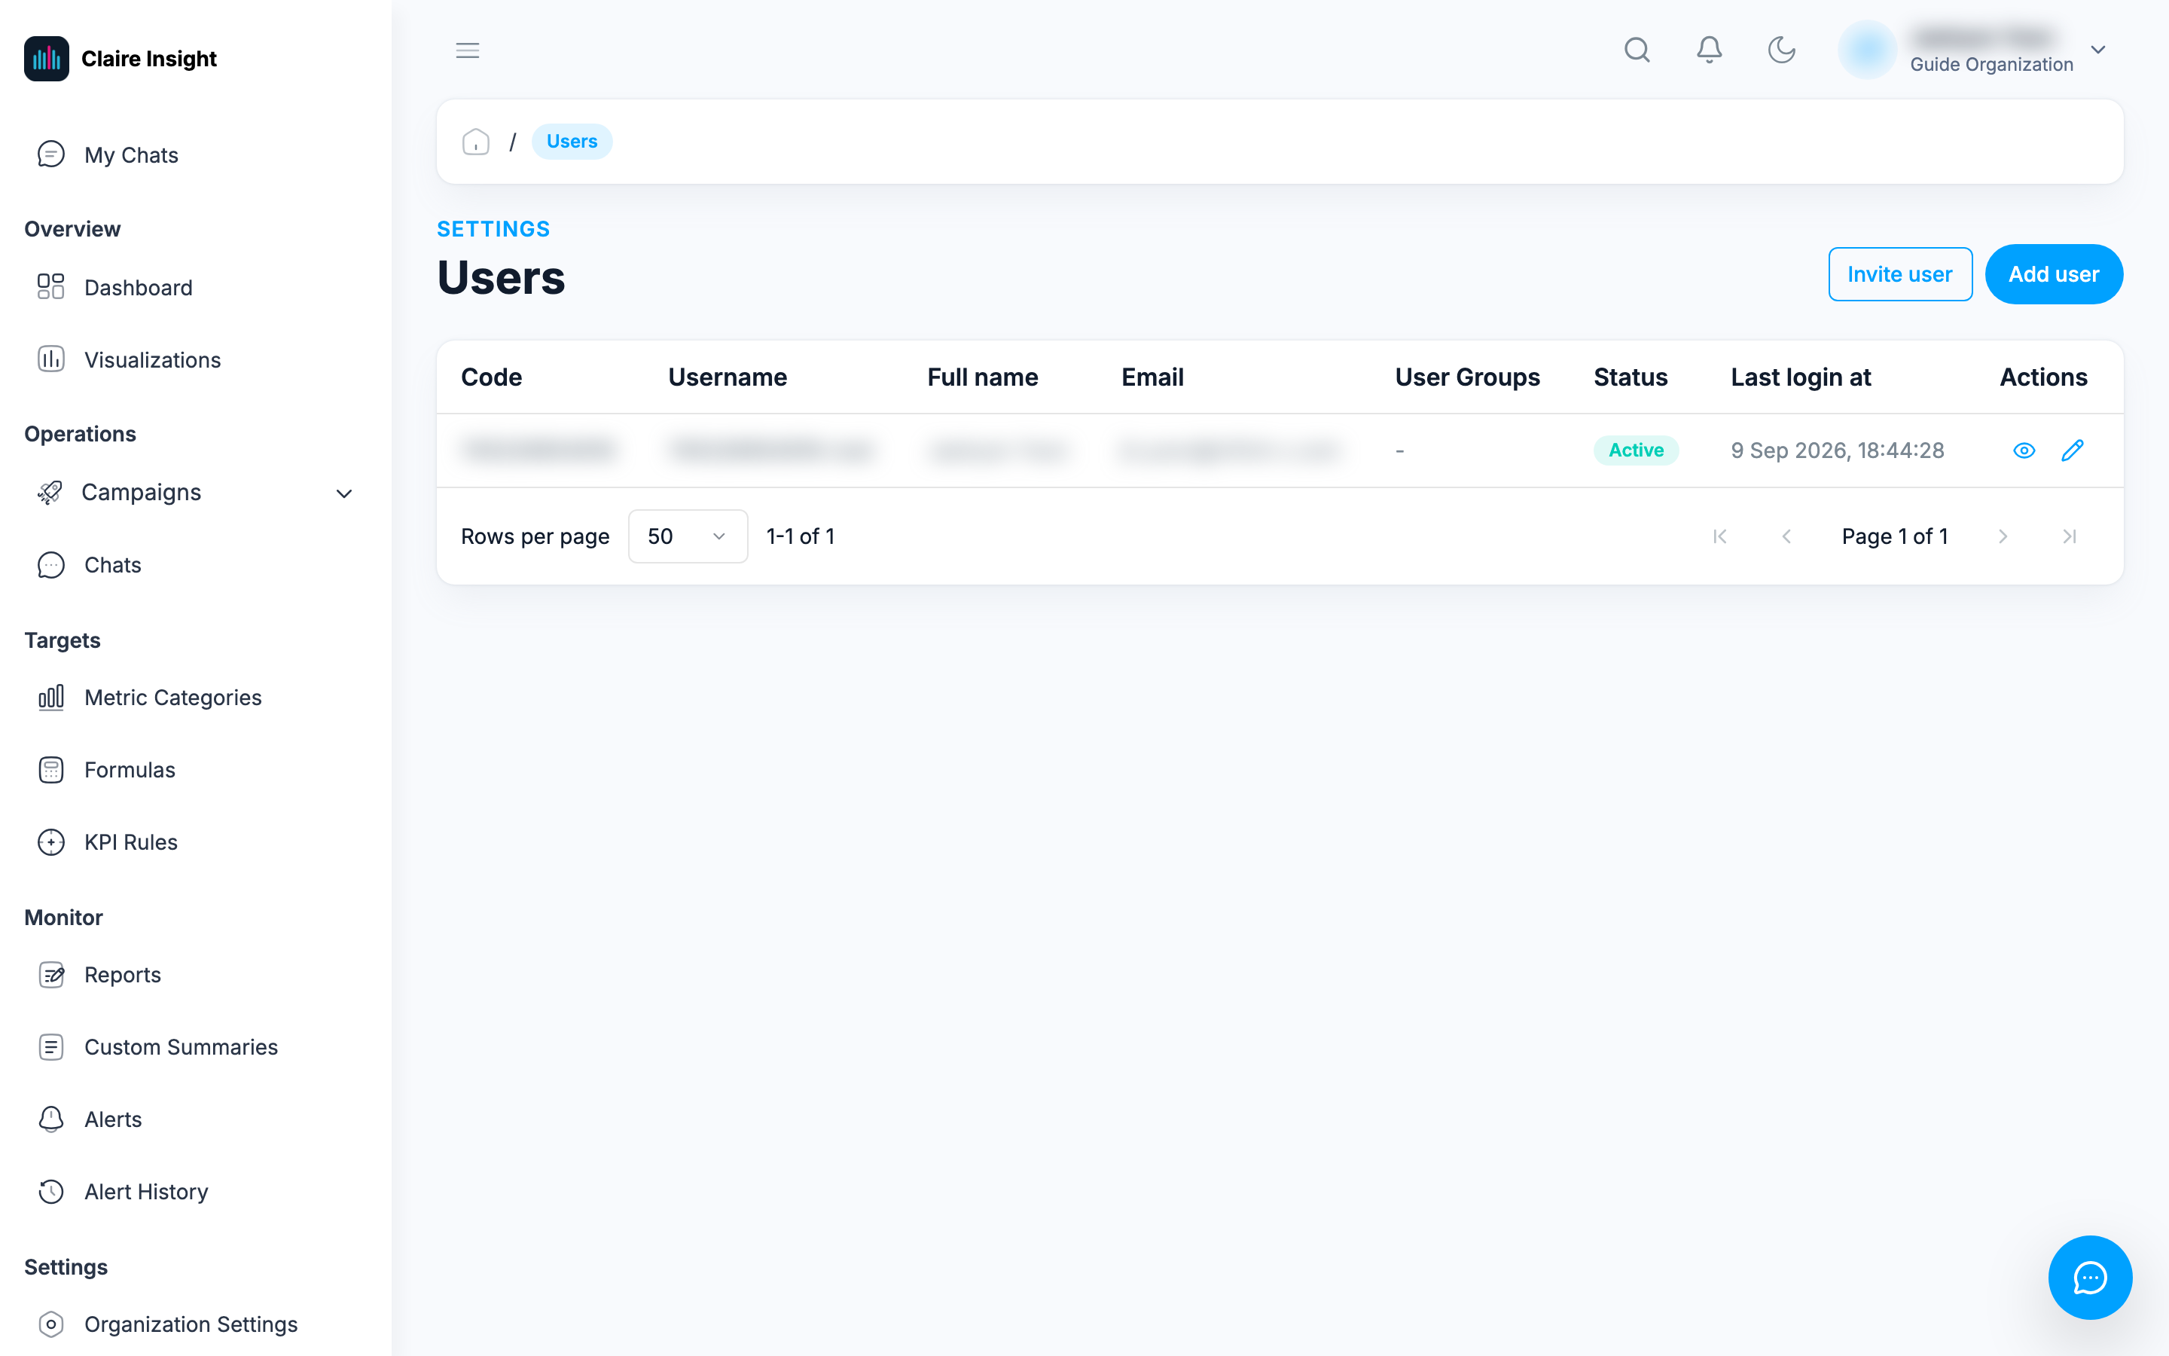Click the user avatar in header
This screenshot has height=1356, width=2169.
pos(1867,50)
